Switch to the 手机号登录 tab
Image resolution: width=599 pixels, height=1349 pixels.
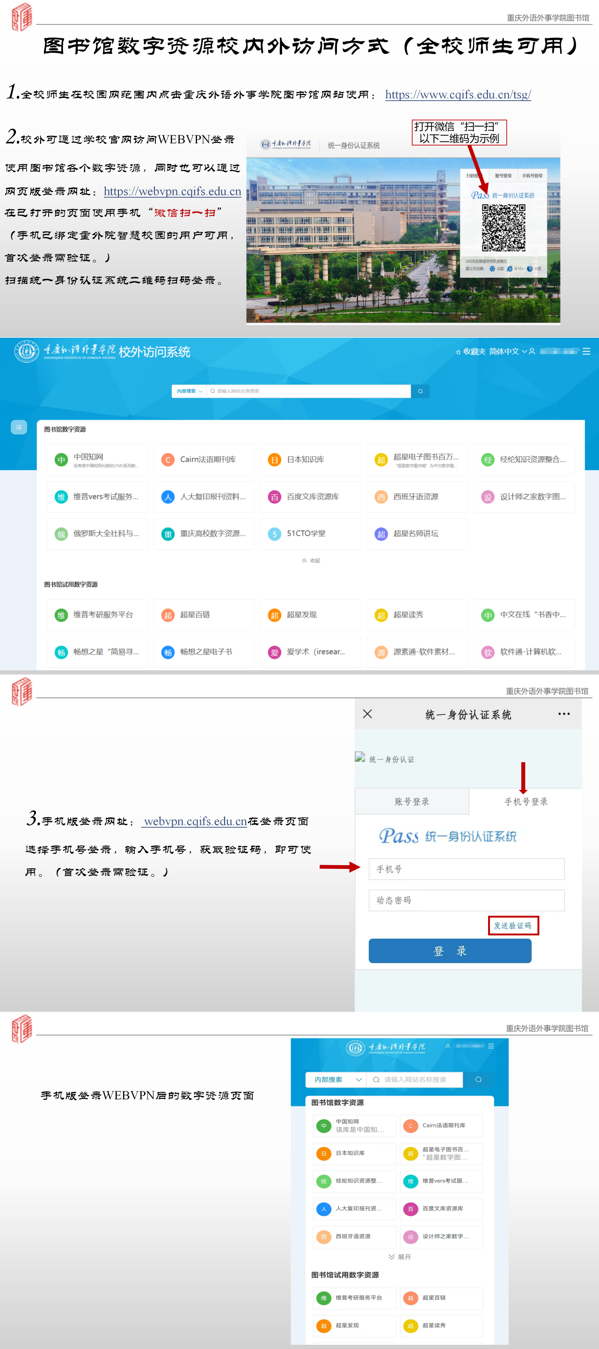526,802
